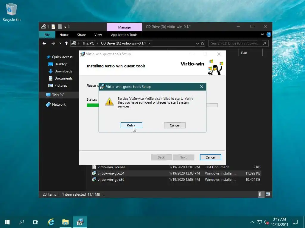
Task: Close the VdService error dialog with X
Action: click(x=202, y=87)
